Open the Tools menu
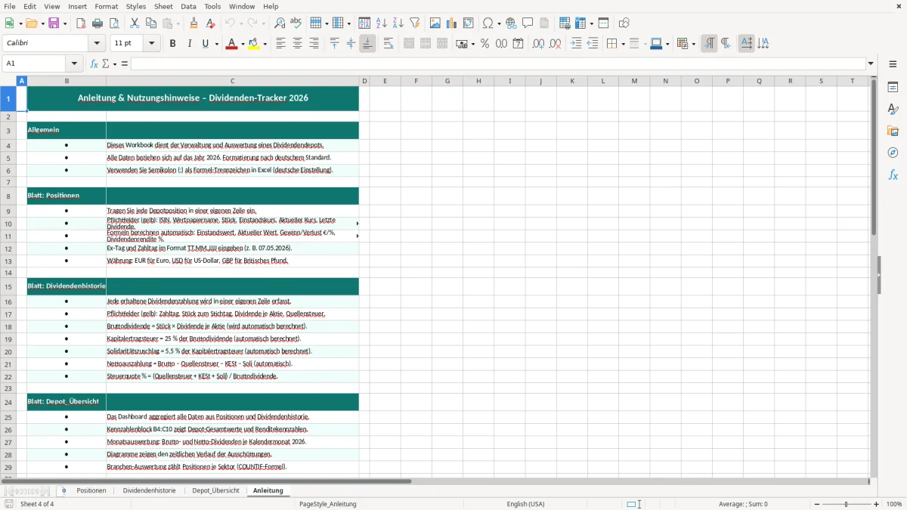 point(212,6)
